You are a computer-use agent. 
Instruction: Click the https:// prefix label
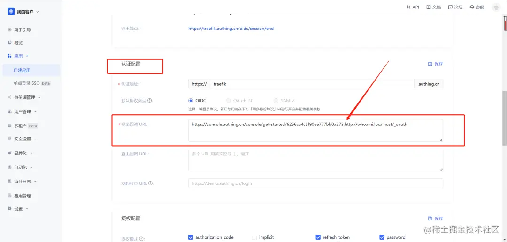199,84
